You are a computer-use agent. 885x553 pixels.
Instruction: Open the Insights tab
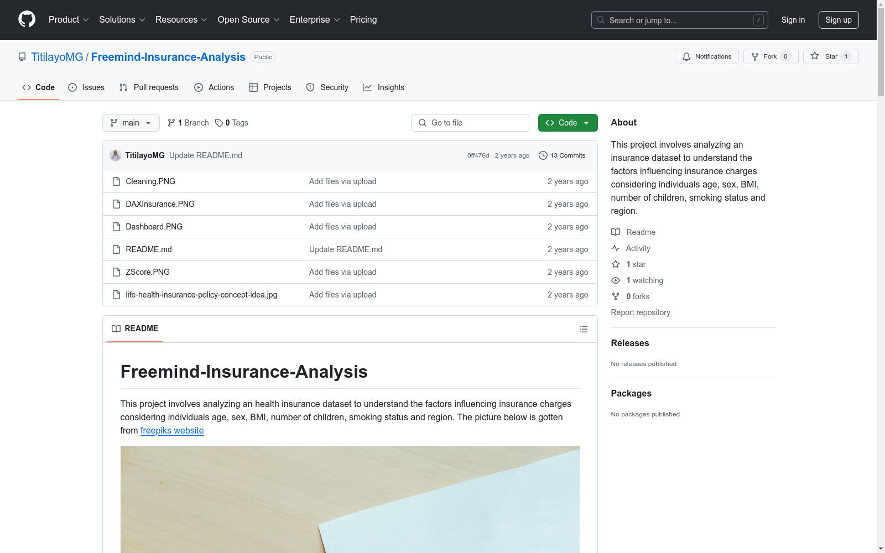pos(384,87)
